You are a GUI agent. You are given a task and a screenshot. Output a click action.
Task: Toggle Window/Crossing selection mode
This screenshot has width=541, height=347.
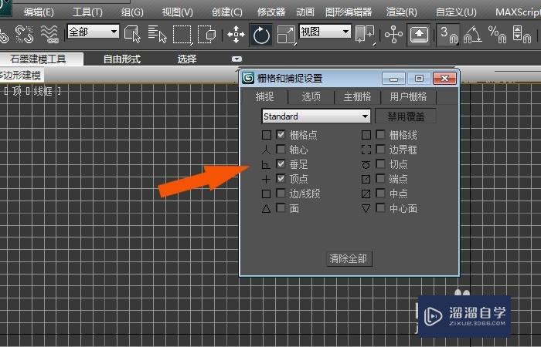(206, 34)
